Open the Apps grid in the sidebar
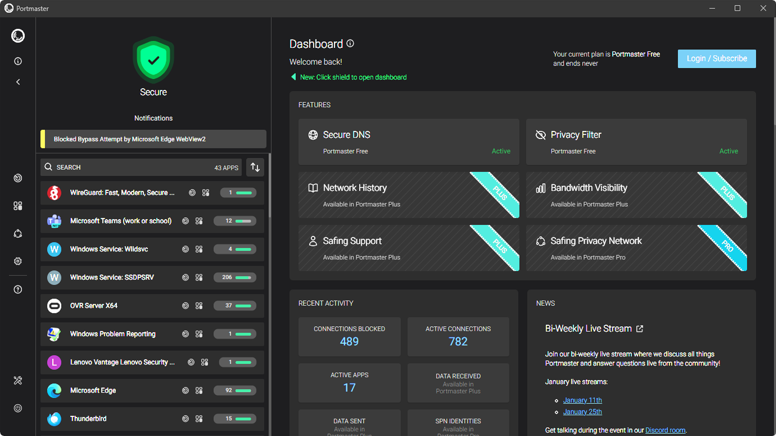776x436 pixels. 18,206
